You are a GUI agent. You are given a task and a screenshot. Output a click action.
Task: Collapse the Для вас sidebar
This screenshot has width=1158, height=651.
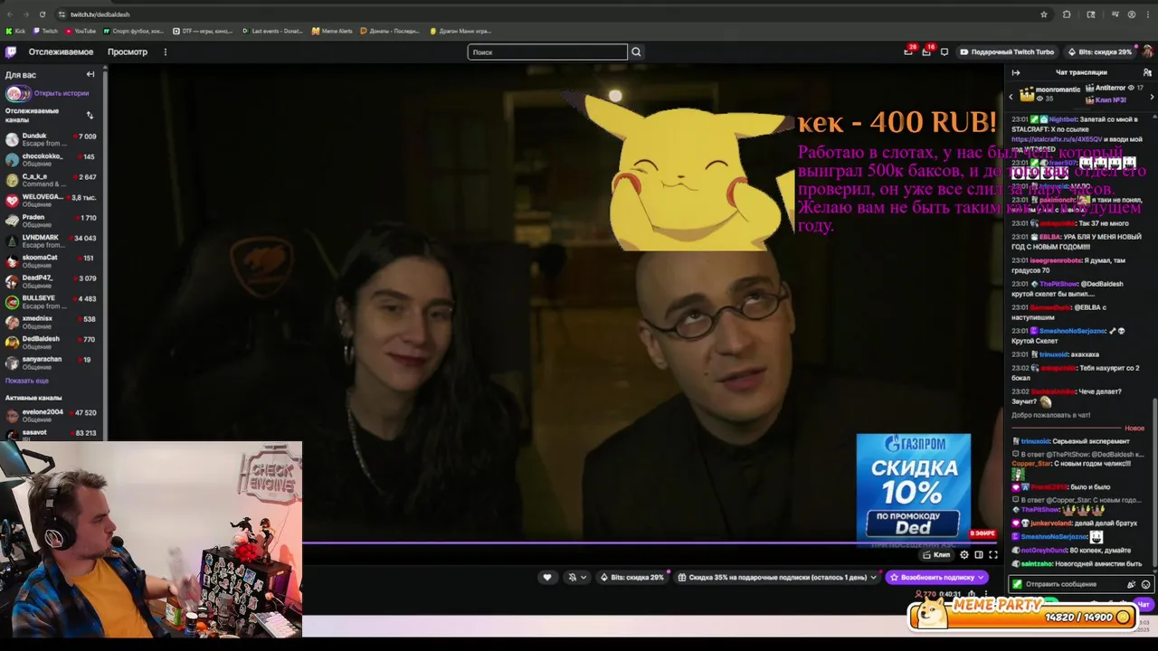pyautogui.click(x=90, y=74)
